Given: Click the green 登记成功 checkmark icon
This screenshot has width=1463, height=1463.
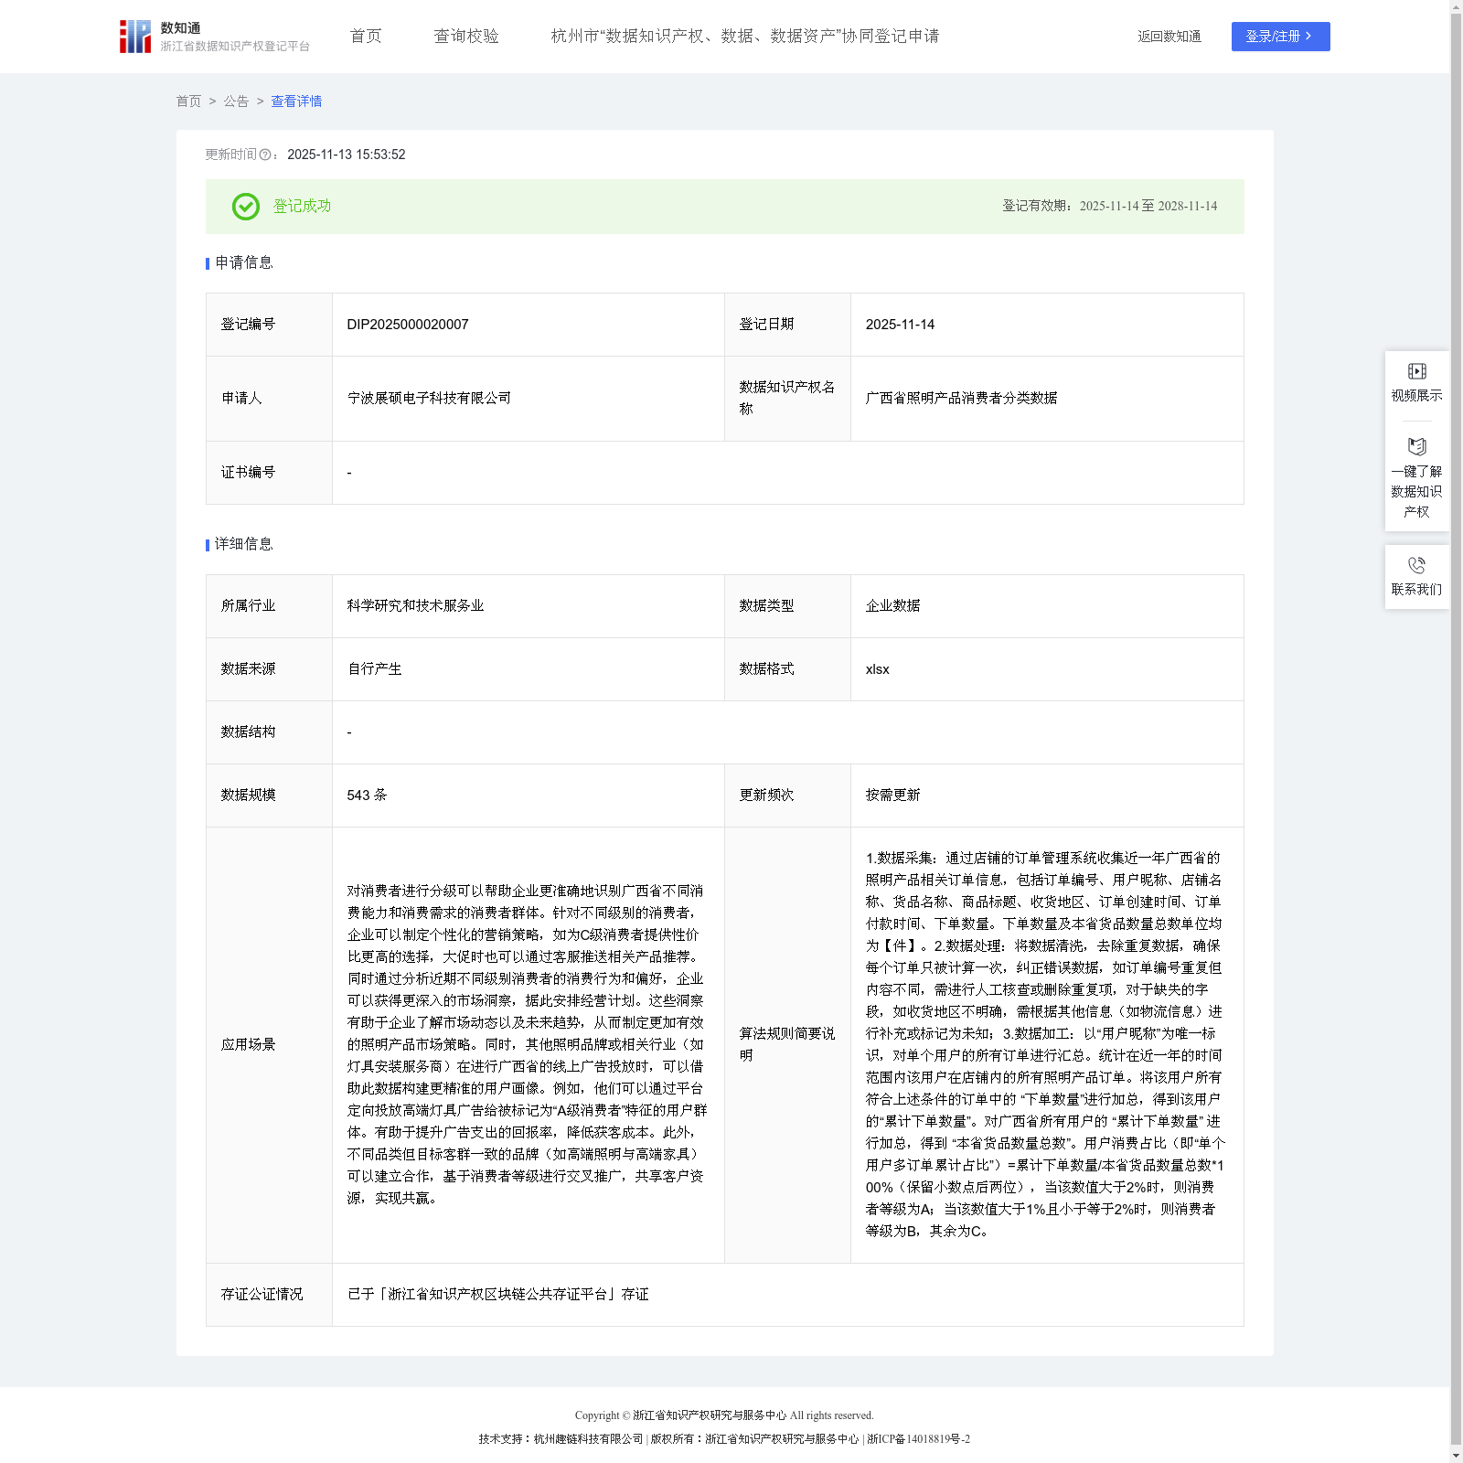Looking at the screenshot, I should (245, 207).
